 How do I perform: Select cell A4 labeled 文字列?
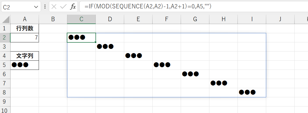24,56
